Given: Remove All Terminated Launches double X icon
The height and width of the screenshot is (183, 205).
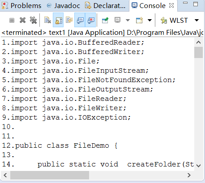Looking at the screenshot, I should (x=33, y=20).
